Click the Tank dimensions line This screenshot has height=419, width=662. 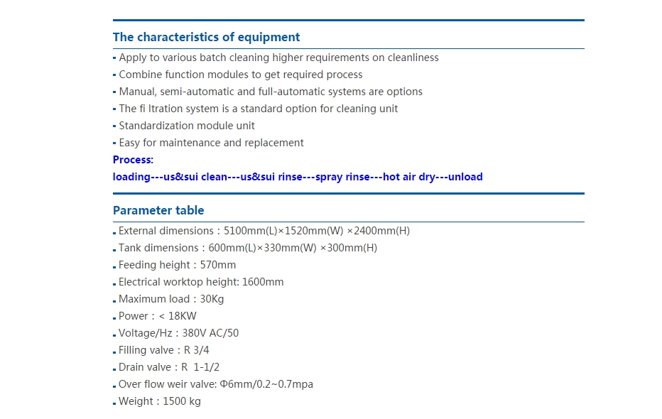pos(248,248)
